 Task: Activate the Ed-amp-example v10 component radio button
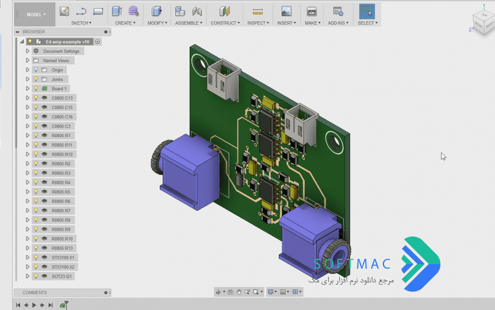[98, 42]
